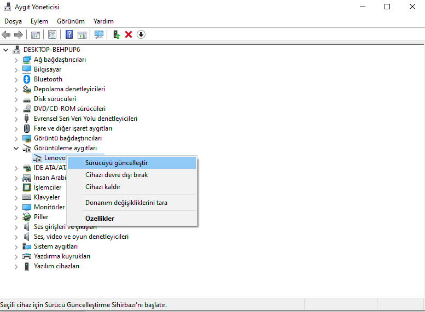
Task: Open Özellikler from the context menu
Action: (100, 219)
